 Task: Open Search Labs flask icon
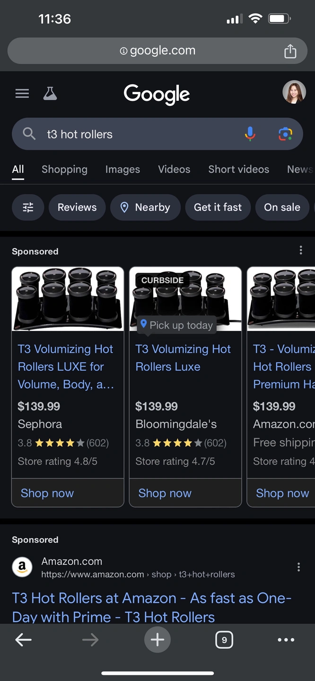coord(50,94)
